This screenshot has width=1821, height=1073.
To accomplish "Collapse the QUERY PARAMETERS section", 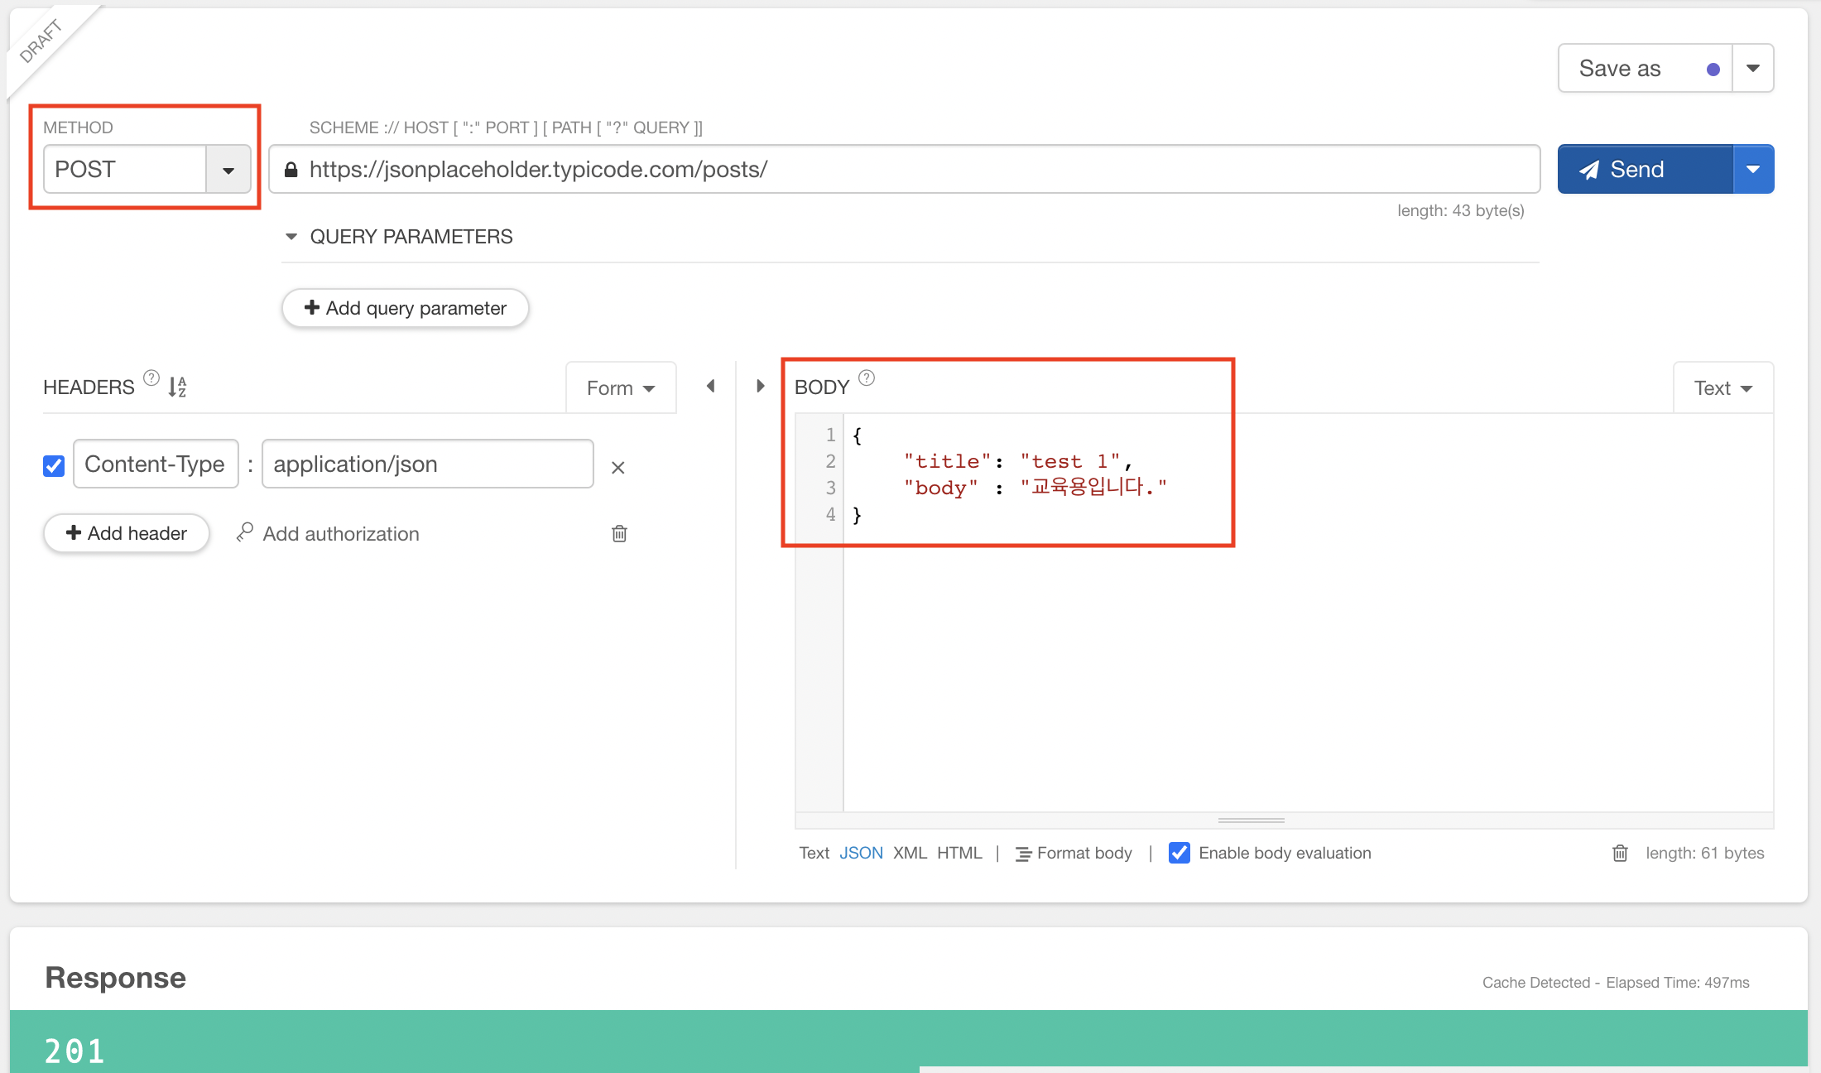I will (291, 237).
